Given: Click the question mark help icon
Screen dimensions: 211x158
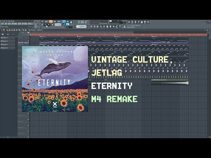Looking at the screenshot, I should click(x=138, y=22).
